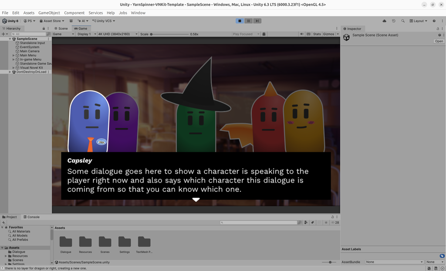Collapse the SampleScene tree node
Viewport: 446px width, 271px height.
(10, 39)
